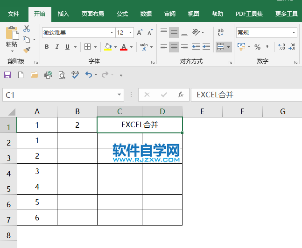The image size is (302, 248).
Task: Open the font size dropdown
Action: point(130,32)
